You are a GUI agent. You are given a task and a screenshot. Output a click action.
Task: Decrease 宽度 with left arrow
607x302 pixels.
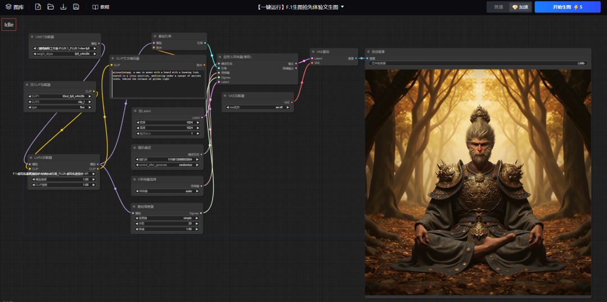point(137,122)
